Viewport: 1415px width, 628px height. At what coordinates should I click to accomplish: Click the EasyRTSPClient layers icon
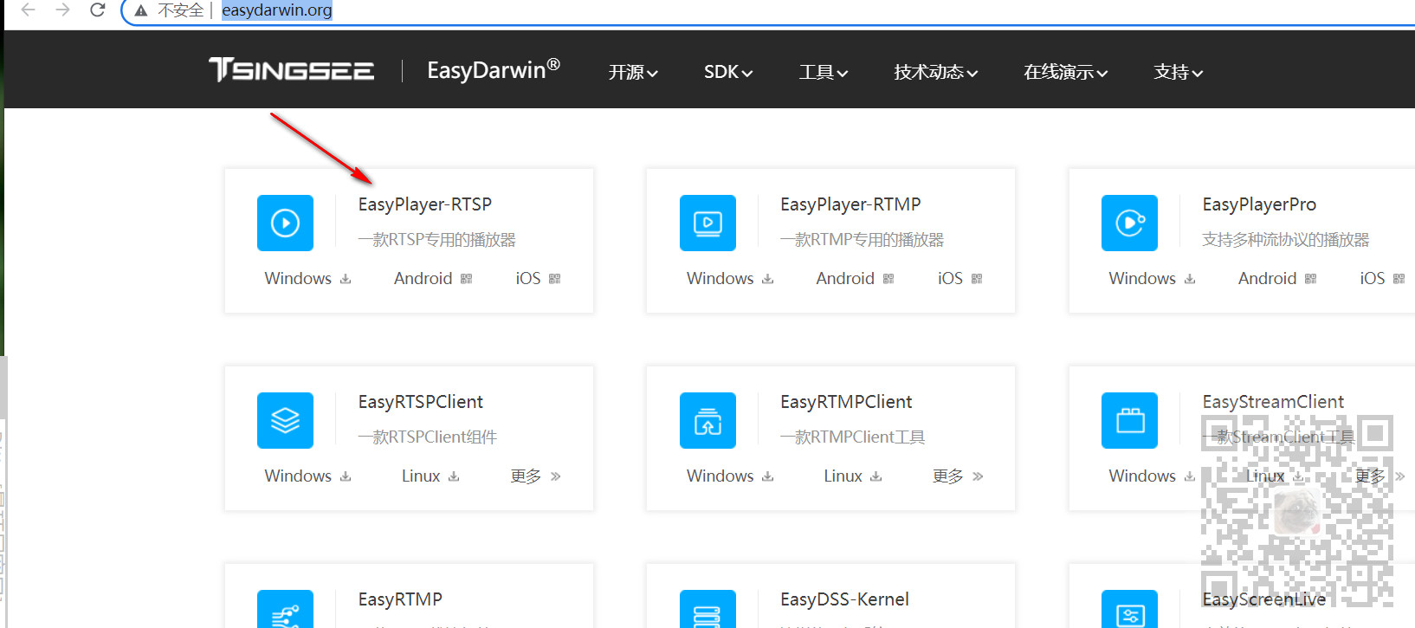[x=285, y=420]
